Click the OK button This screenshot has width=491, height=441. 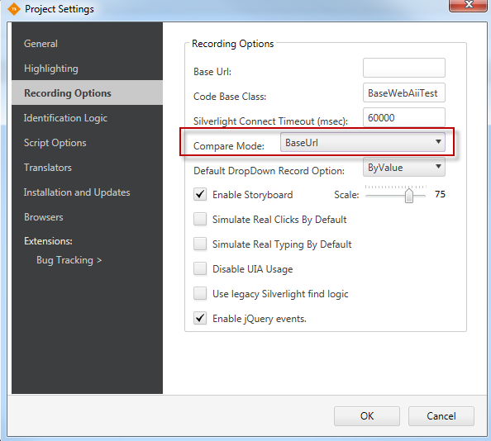(367, 416)
